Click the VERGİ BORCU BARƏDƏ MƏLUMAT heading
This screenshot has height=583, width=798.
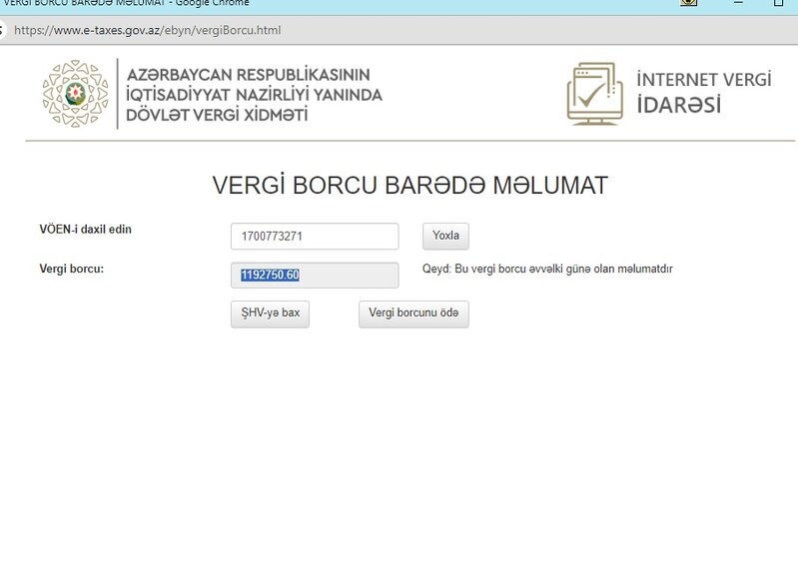tap(409, 185)
